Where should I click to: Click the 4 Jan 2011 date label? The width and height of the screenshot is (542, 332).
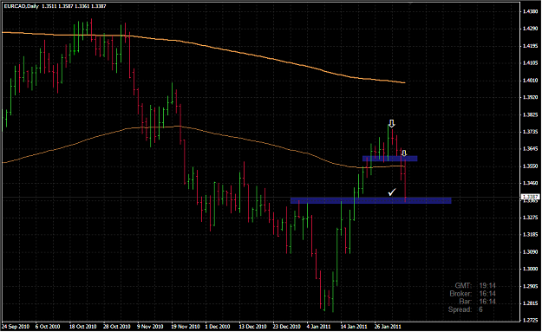tap(319, 327)
